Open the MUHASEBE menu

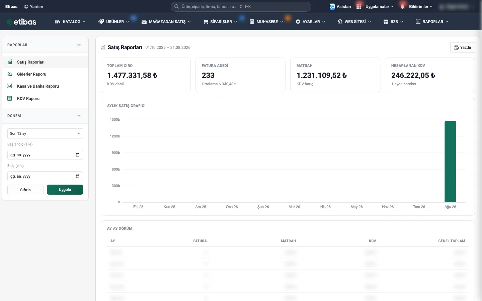(266, 22)
